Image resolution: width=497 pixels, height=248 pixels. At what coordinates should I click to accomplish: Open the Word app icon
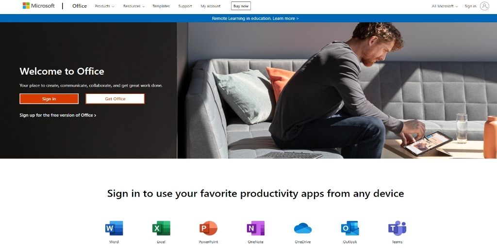(x=114, y=228)
